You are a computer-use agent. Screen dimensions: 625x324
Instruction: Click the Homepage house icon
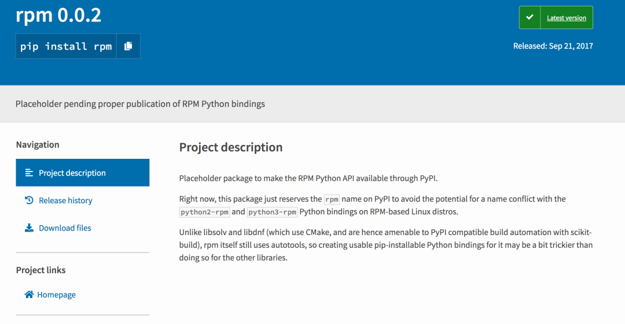[x=29, y=295]
